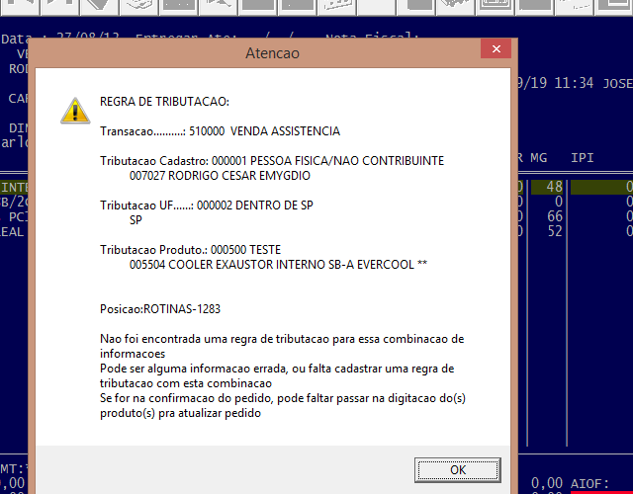
Task: Click the 'Se for na confirmacao do pedido' message
Action: click(283, 406)
